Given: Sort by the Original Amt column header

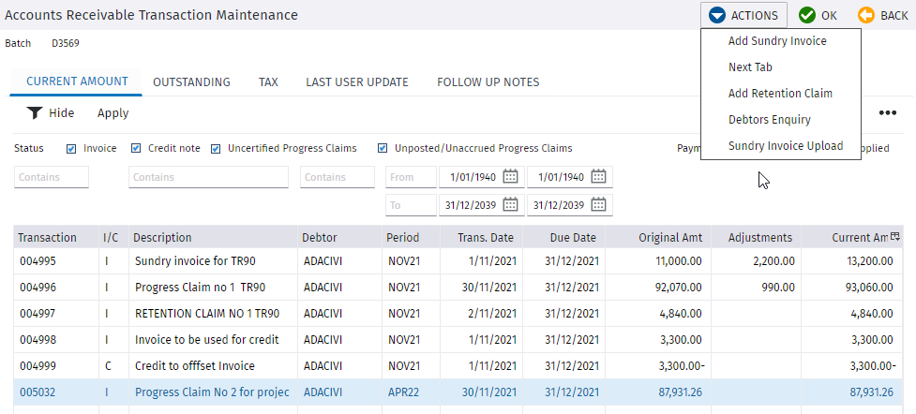Looking at the screenshot, I should 670,238.
